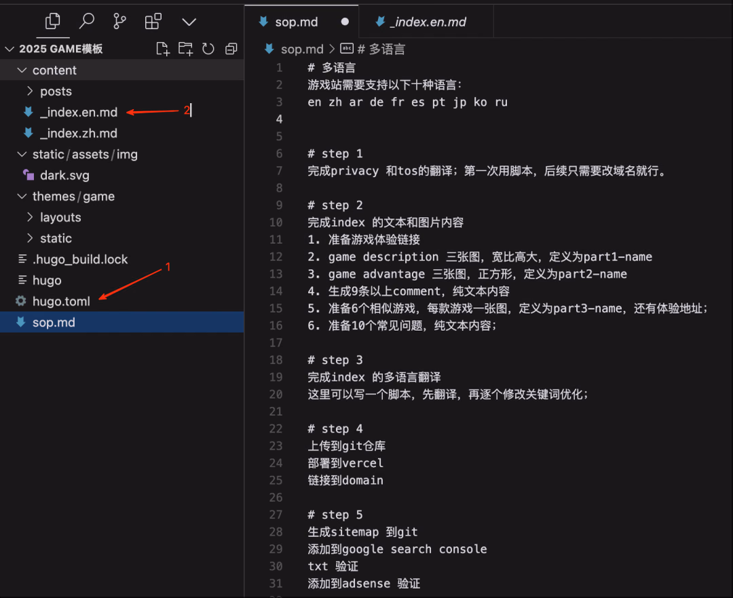The image size is (733, 598).
Task: Click the markdown icon beside _index.en.md
Action: (x=28, y=112)
